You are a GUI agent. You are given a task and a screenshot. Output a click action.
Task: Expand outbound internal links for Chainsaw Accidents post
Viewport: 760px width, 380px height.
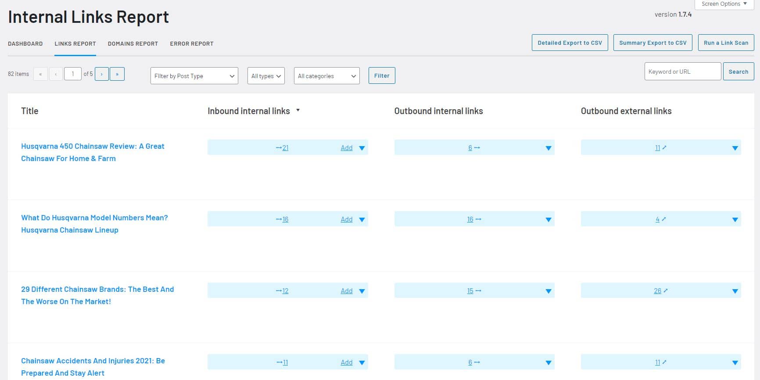pos(548,362)
